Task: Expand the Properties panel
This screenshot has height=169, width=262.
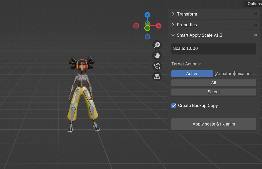Action: coord(173,25)
